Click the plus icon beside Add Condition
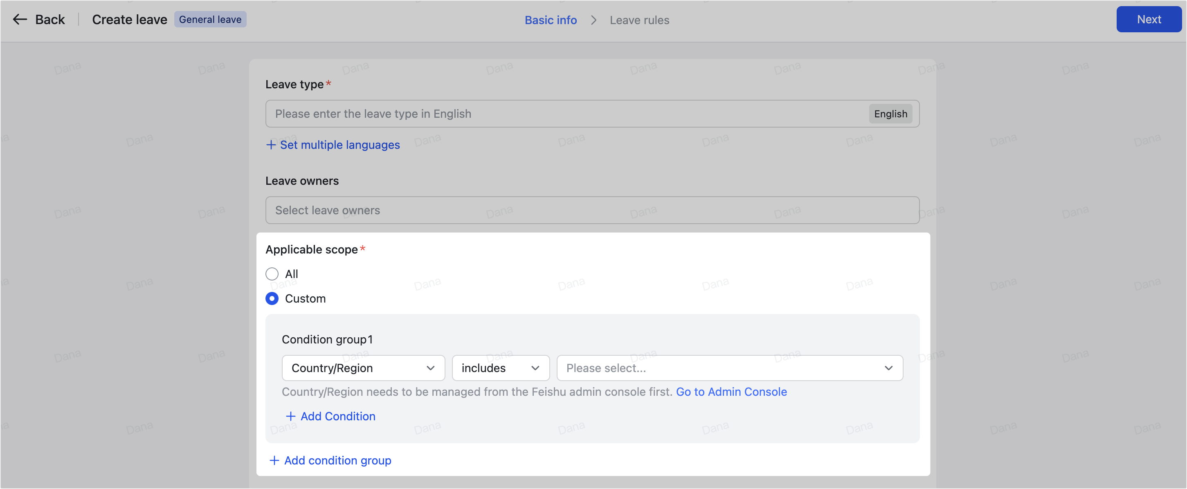1187x489 pixels. 291,416
